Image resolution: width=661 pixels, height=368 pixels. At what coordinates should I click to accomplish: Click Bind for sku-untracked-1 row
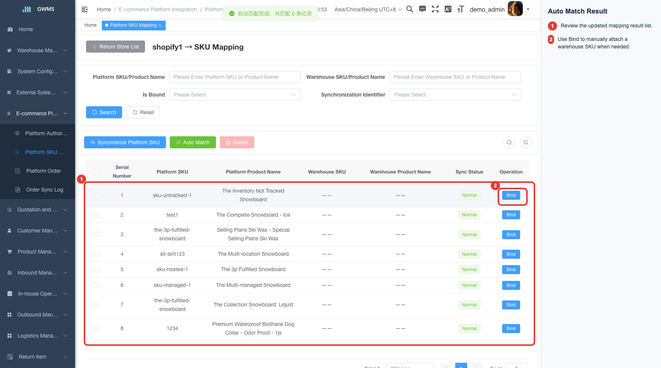[511, 195]
